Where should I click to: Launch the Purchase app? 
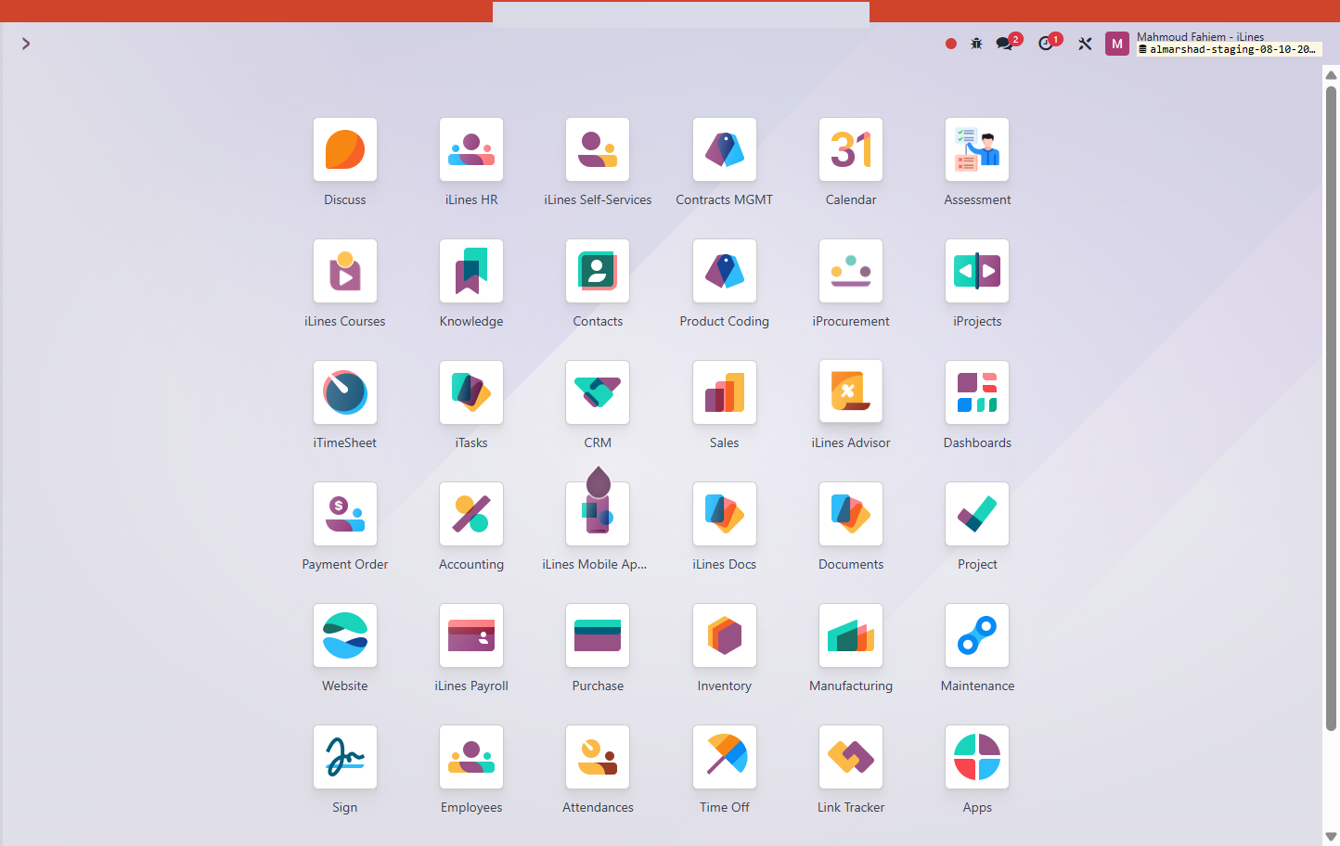[598, 635]
